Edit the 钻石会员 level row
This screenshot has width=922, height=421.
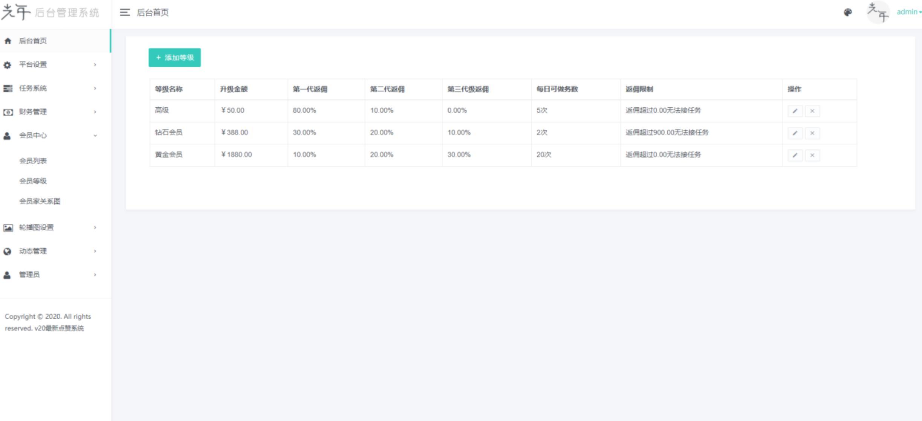795,133
